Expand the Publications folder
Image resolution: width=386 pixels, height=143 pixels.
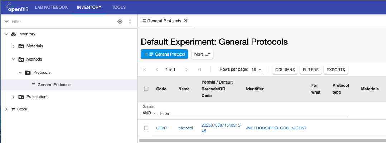pyautogui.click(x=13, y=97)
